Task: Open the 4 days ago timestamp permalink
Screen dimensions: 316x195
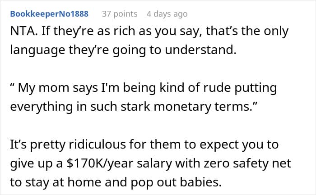Action: coord(167,14)
